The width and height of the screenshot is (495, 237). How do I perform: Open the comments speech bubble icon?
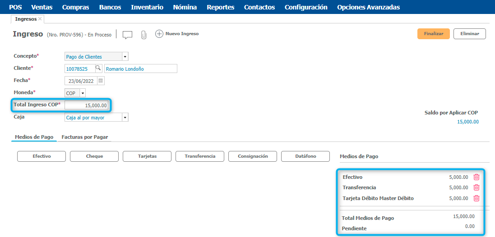click(127, 35)
